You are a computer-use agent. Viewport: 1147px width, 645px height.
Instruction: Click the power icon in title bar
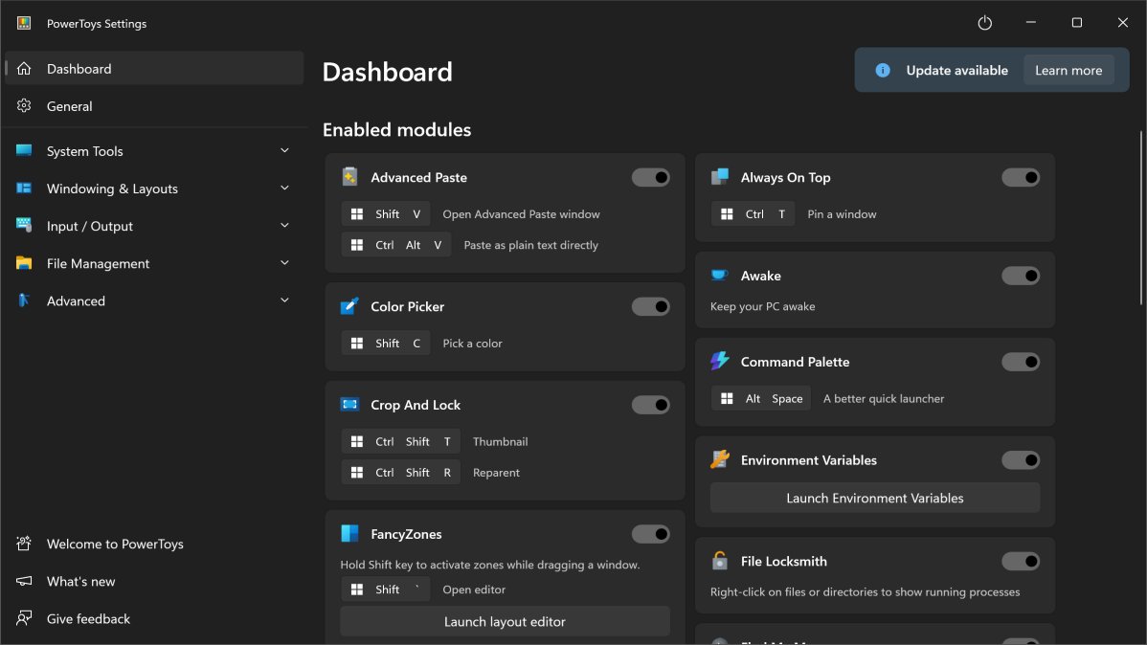[985, 23]
